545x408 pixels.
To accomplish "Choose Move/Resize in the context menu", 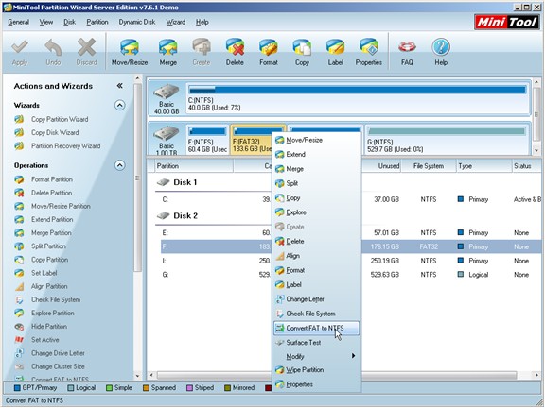I will click(x=316, y=140).
